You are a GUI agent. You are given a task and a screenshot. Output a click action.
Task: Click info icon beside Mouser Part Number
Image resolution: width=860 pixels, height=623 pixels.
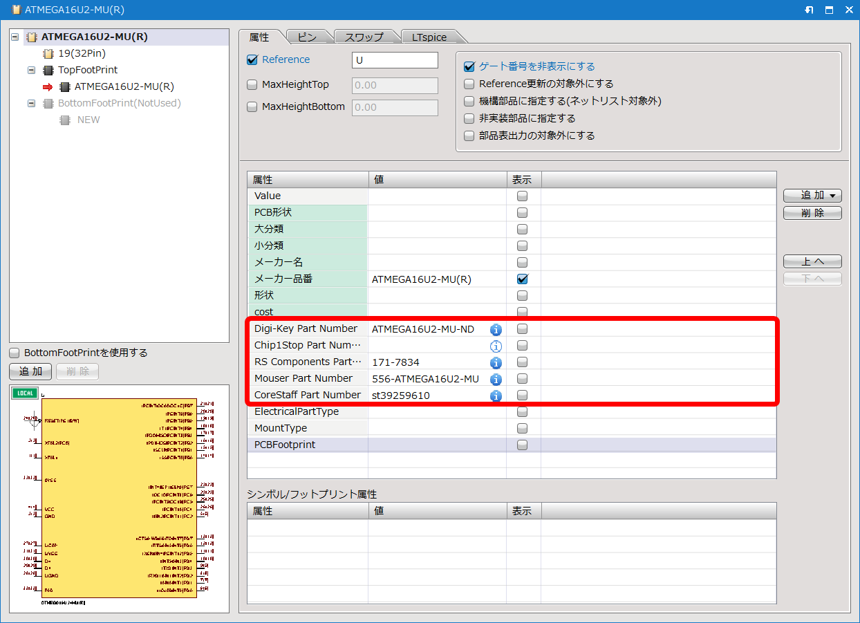[x=496, y=379]
